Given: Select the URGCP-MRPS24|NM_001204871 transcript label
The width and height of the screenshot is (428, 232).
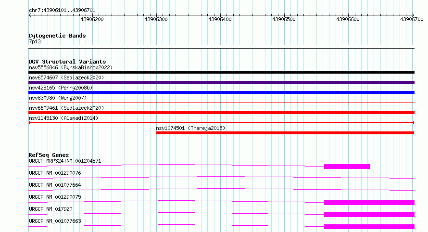Looking at the screenshot, I should 65,161.
